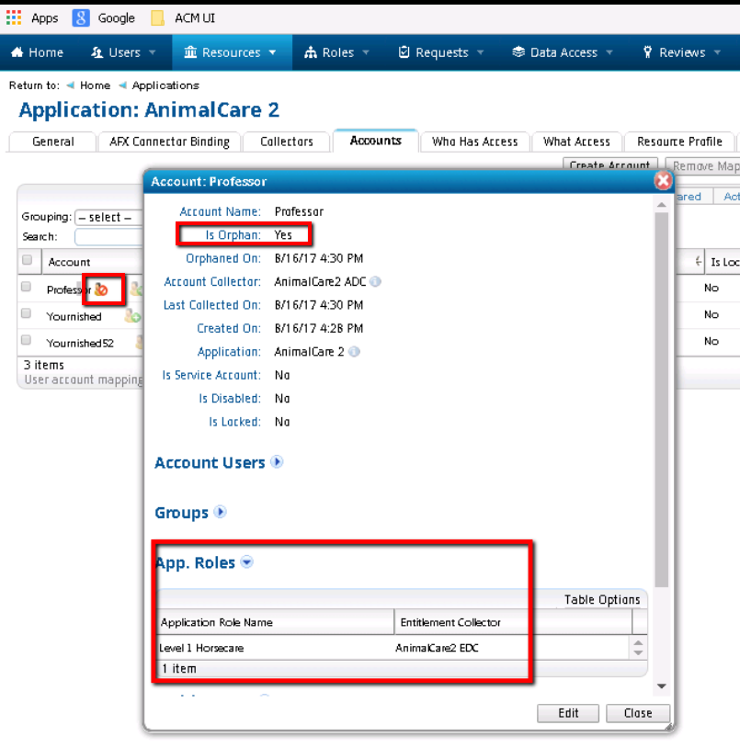
Task: Open the Apps grid icon in bookmarks bar
Action: tap(14, 17)
